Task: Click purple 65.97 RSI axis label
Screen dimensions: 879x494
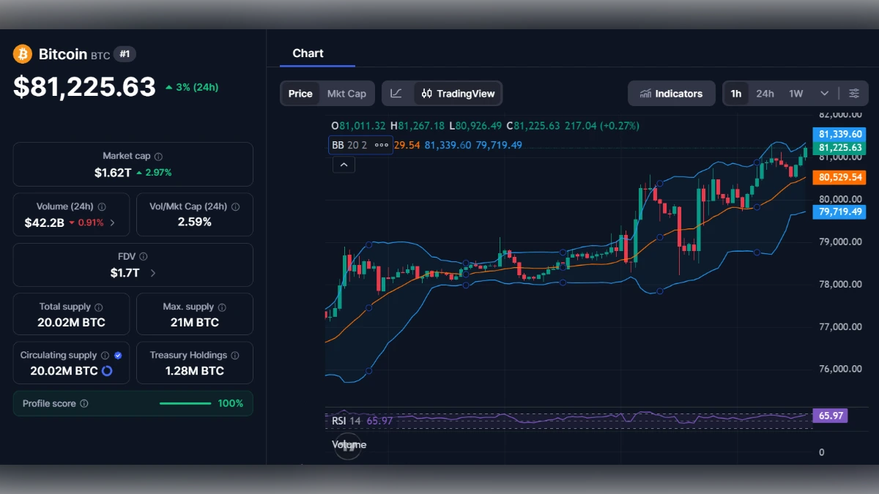Action: (831, 416)
